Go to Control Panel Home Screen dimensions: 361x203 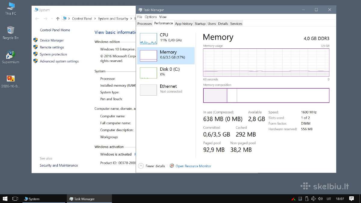pos(55,30)
